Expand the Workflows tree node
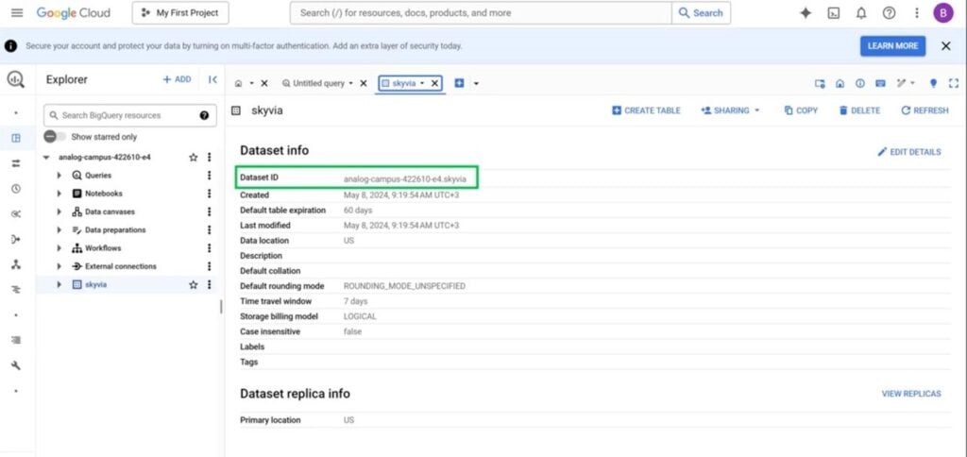The image size is (967, 457). 59,248
